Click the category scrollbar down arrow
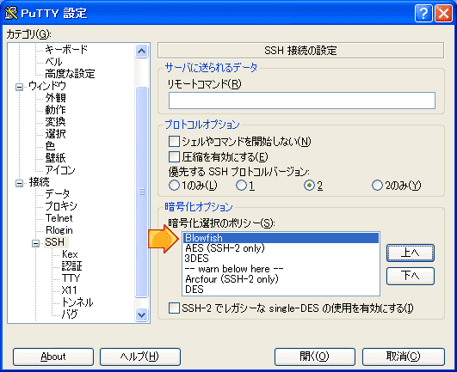This screenshot has width=457, height=372. tap(142, 315)
